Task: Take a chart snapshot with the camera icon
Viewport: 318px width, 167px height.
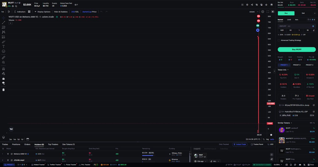Action: (273, 12)
